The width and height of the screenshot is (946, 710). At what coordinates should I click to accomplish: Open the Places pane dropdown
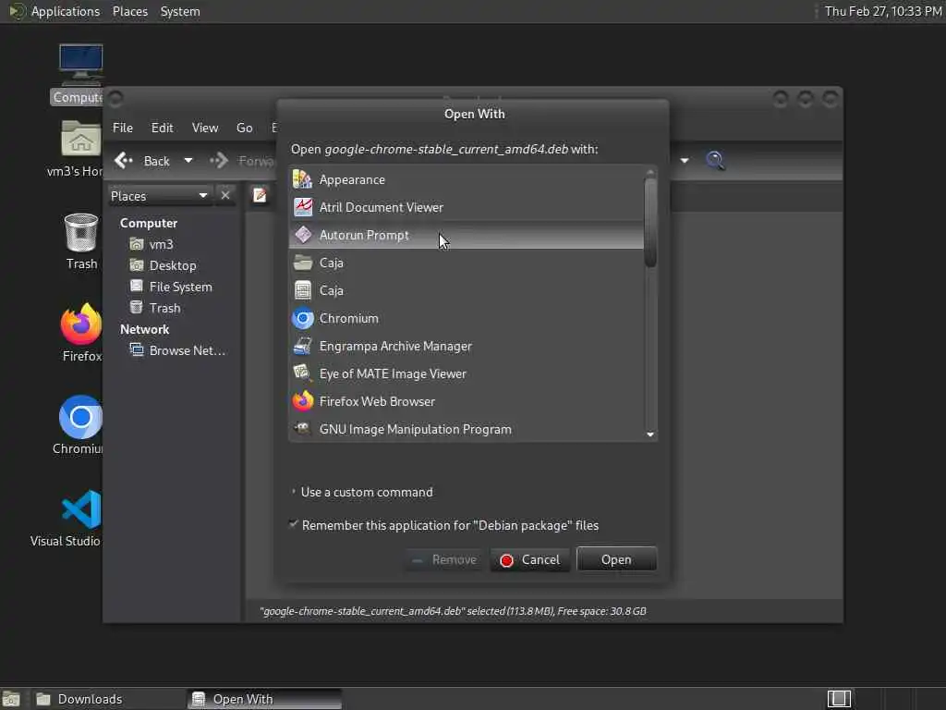tap(202, 195)
